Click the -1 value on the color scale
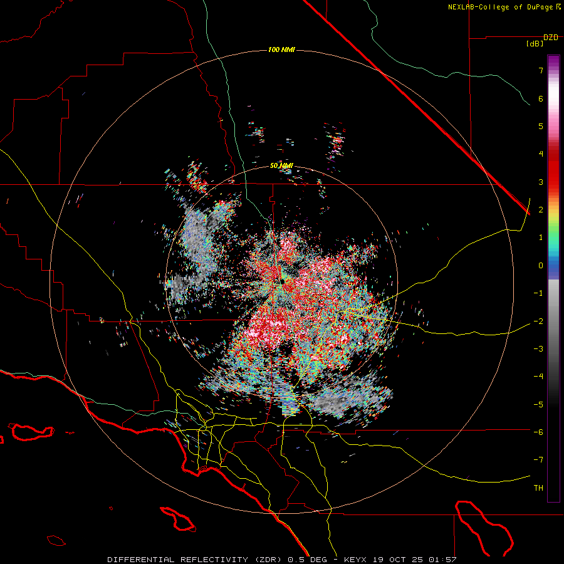This screenshot has width=564, height=564. pyautogui.click(x=538, y=293)
